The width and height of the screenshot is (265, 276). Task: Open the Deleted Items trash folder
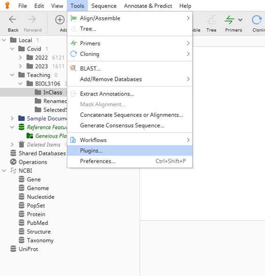44,144
